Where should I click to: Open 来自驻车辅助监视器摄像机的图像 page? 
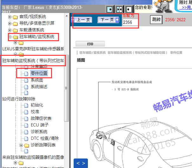point(33,157)
